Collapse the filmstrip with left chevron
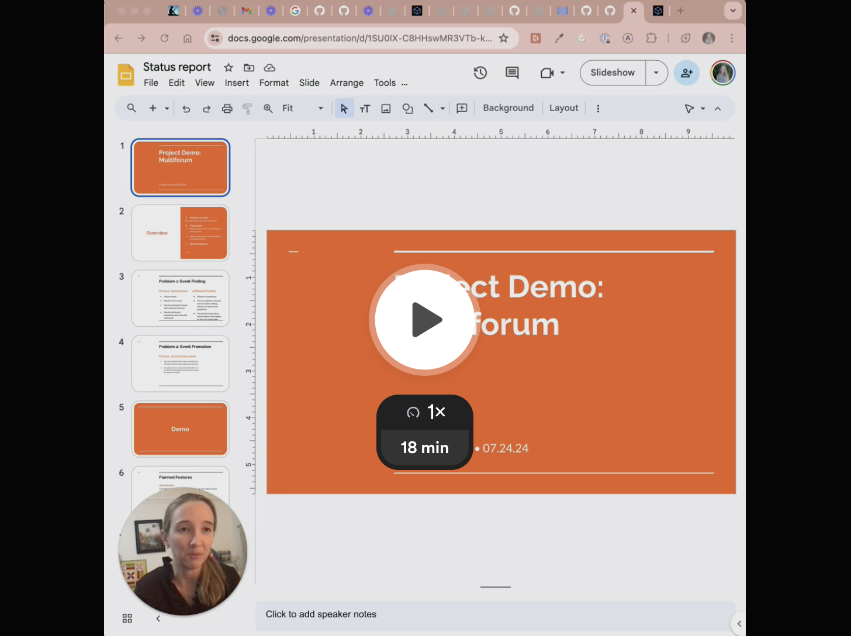This screenshot has width=851, height=636. (x=158, y=618)
